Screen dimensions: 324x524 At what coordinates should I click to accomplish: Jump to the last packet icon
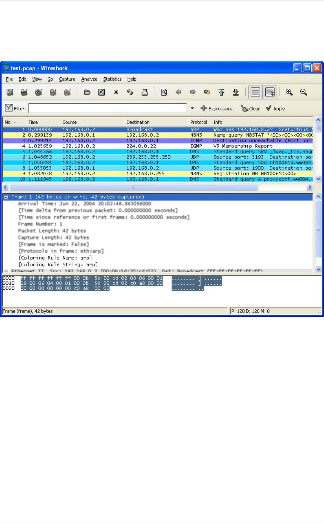tap(236, 92)
